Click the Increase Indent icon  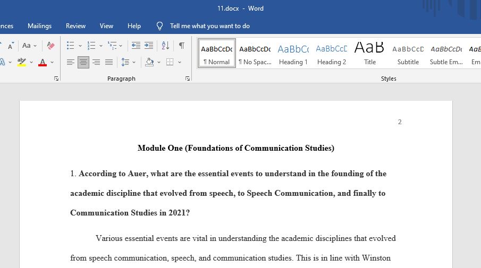tap(149, 46)
